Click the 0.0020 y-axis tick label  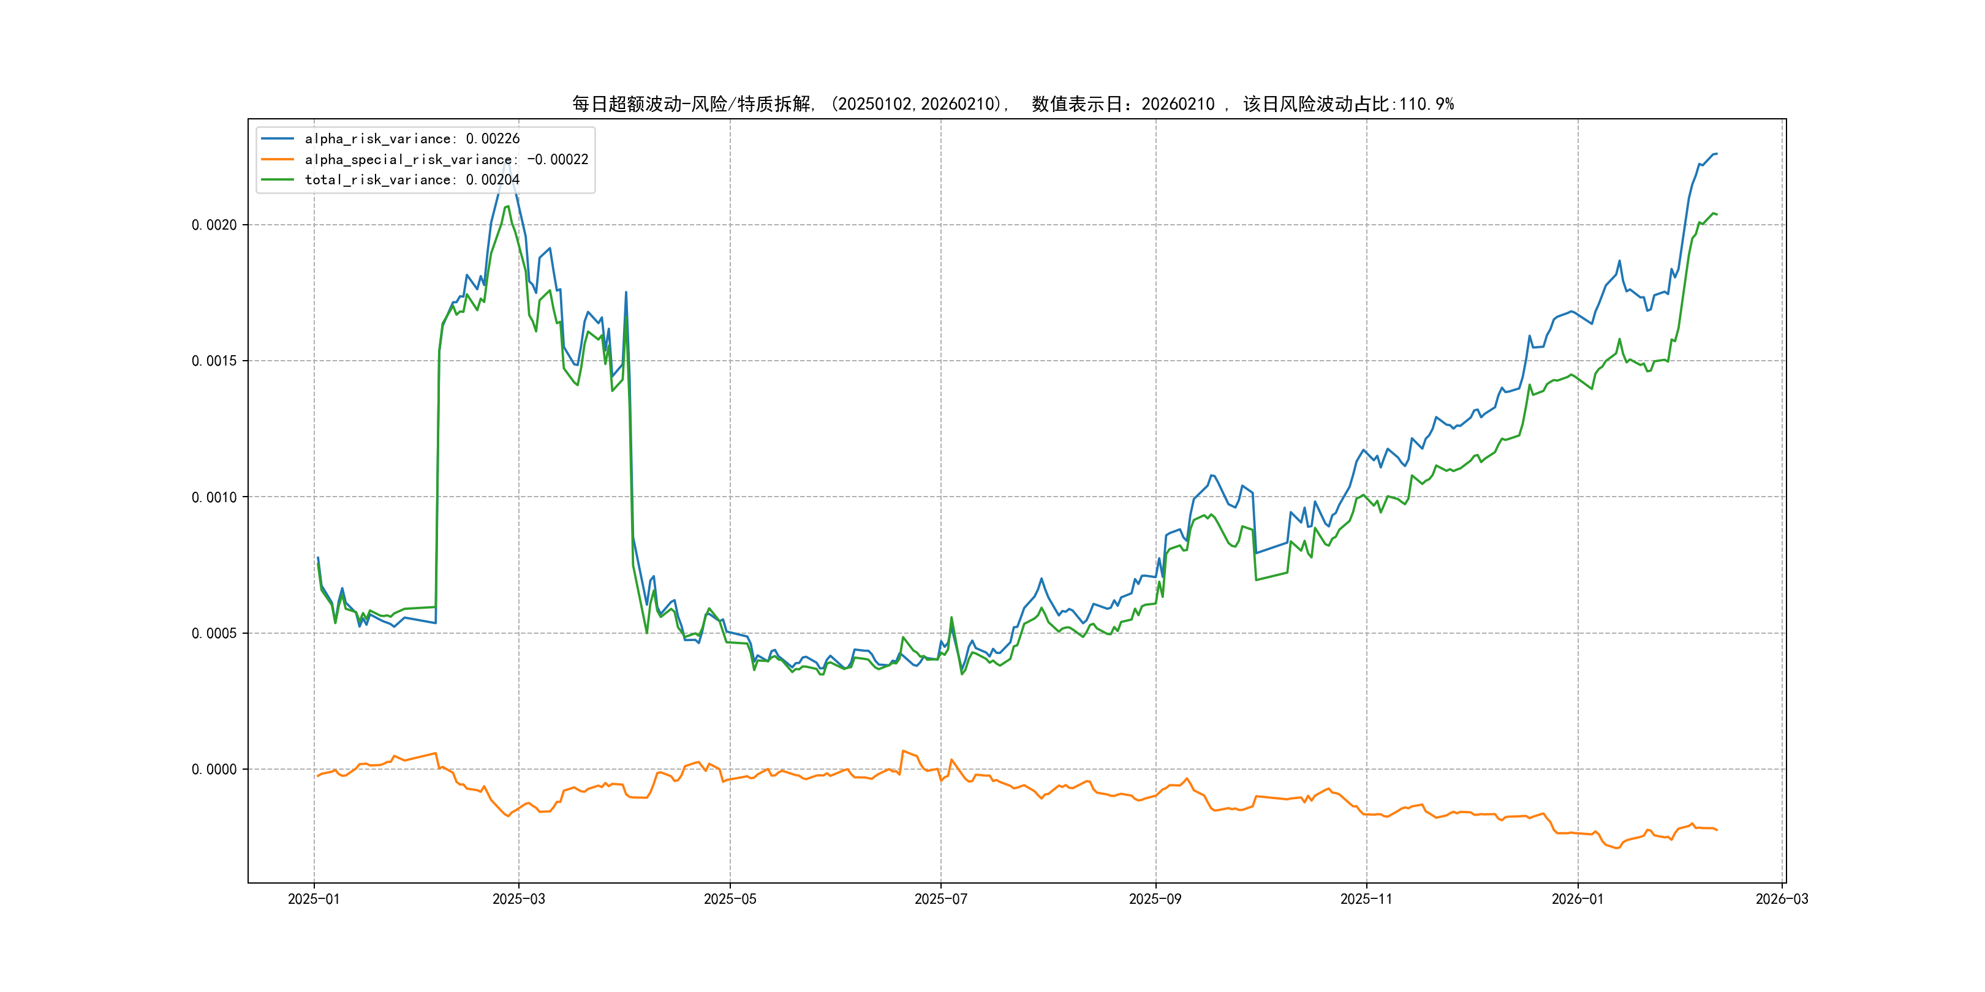[214, 225]
